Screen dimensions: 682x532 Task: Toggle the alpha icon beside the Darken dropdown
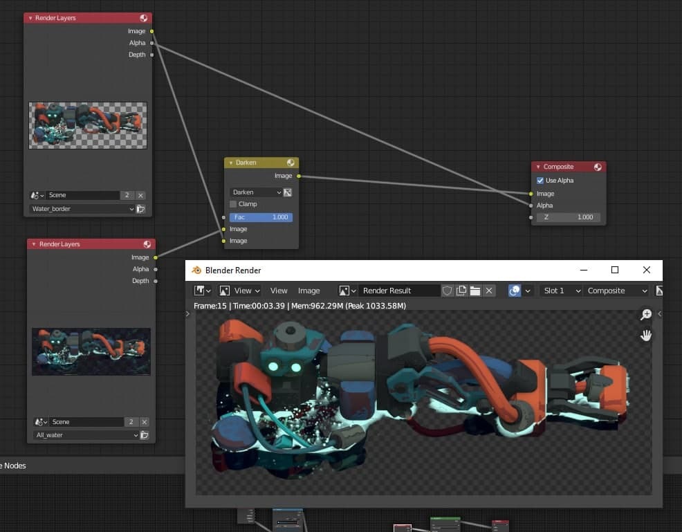click(288, 192)
